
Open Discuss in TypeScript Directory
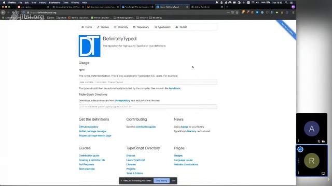[x=131, y=156]
